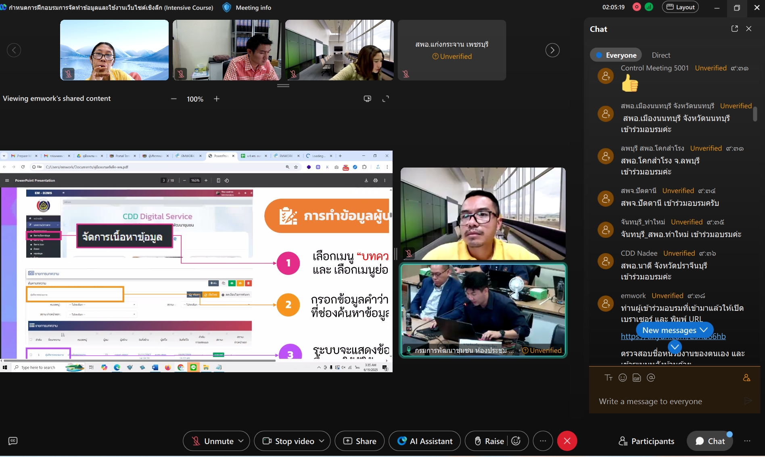This screenshot has width=765, height=457.
Task: Bookmark the page with star in shared browser
Action: tap(296, 167)
